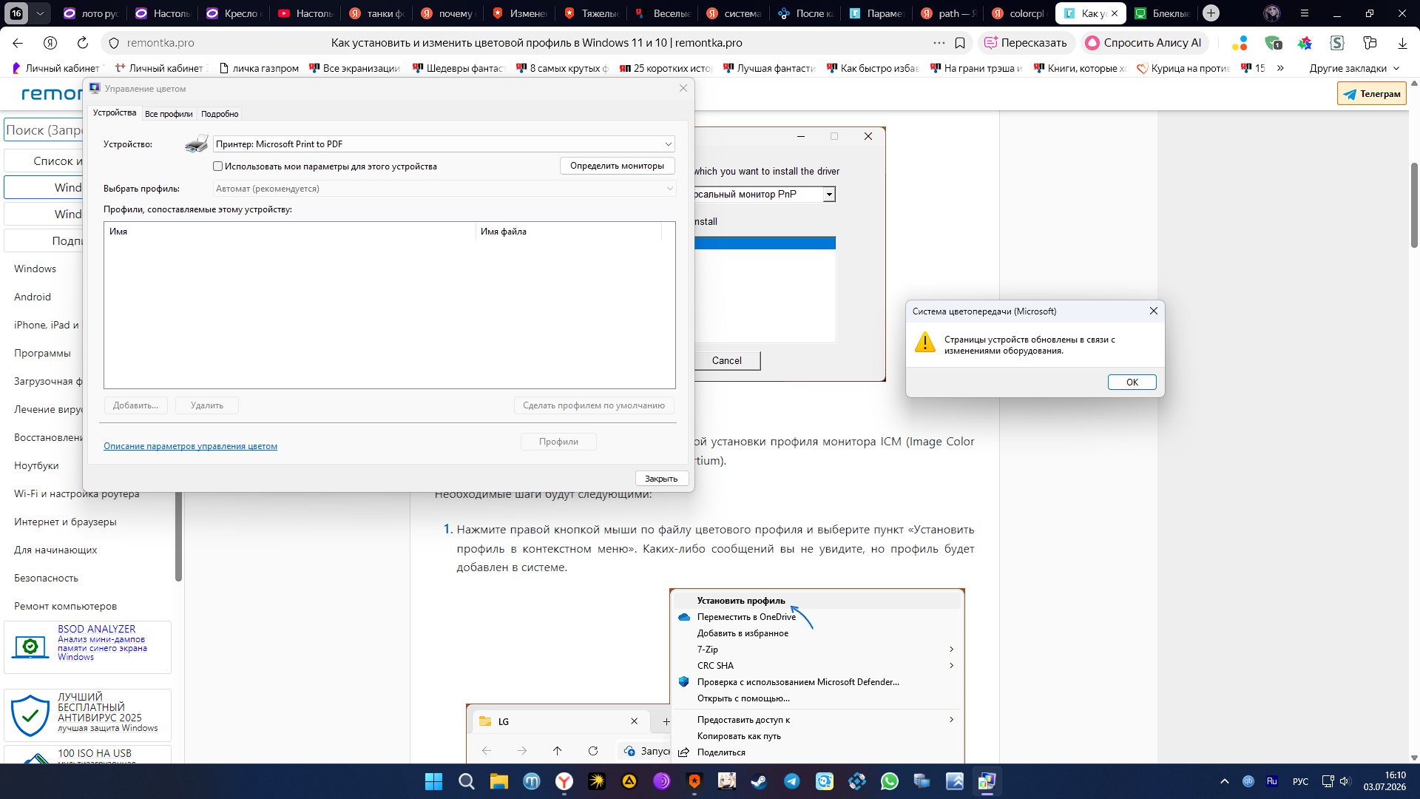This screenshot has width=1420, height=799.
Task: Click the 'Пересказать' button
Action: (x=1027, y=43)
